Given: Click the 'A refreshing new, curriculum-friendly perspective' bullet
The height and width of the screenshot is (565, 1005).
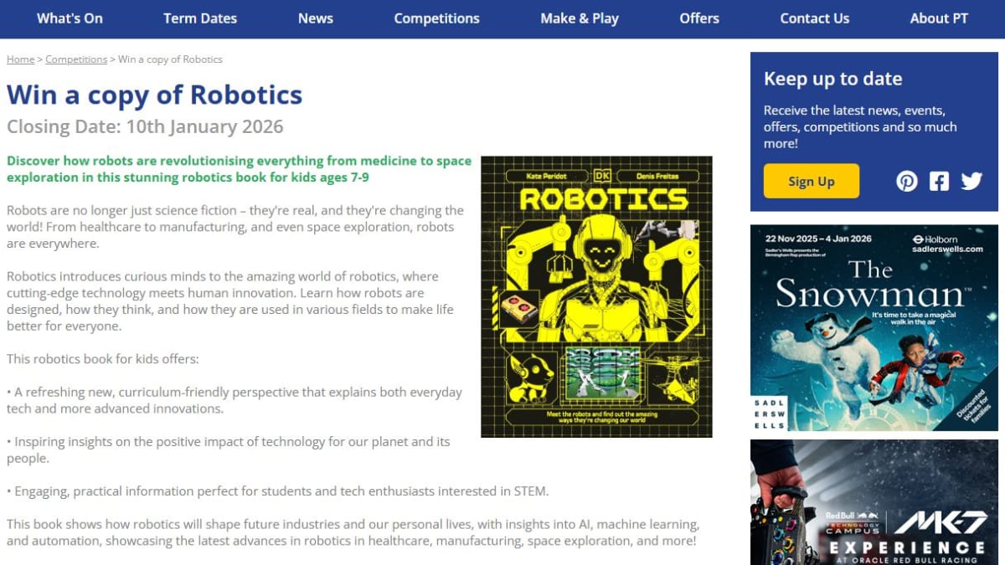Looking at the screenshot, I should click(234, 400).
